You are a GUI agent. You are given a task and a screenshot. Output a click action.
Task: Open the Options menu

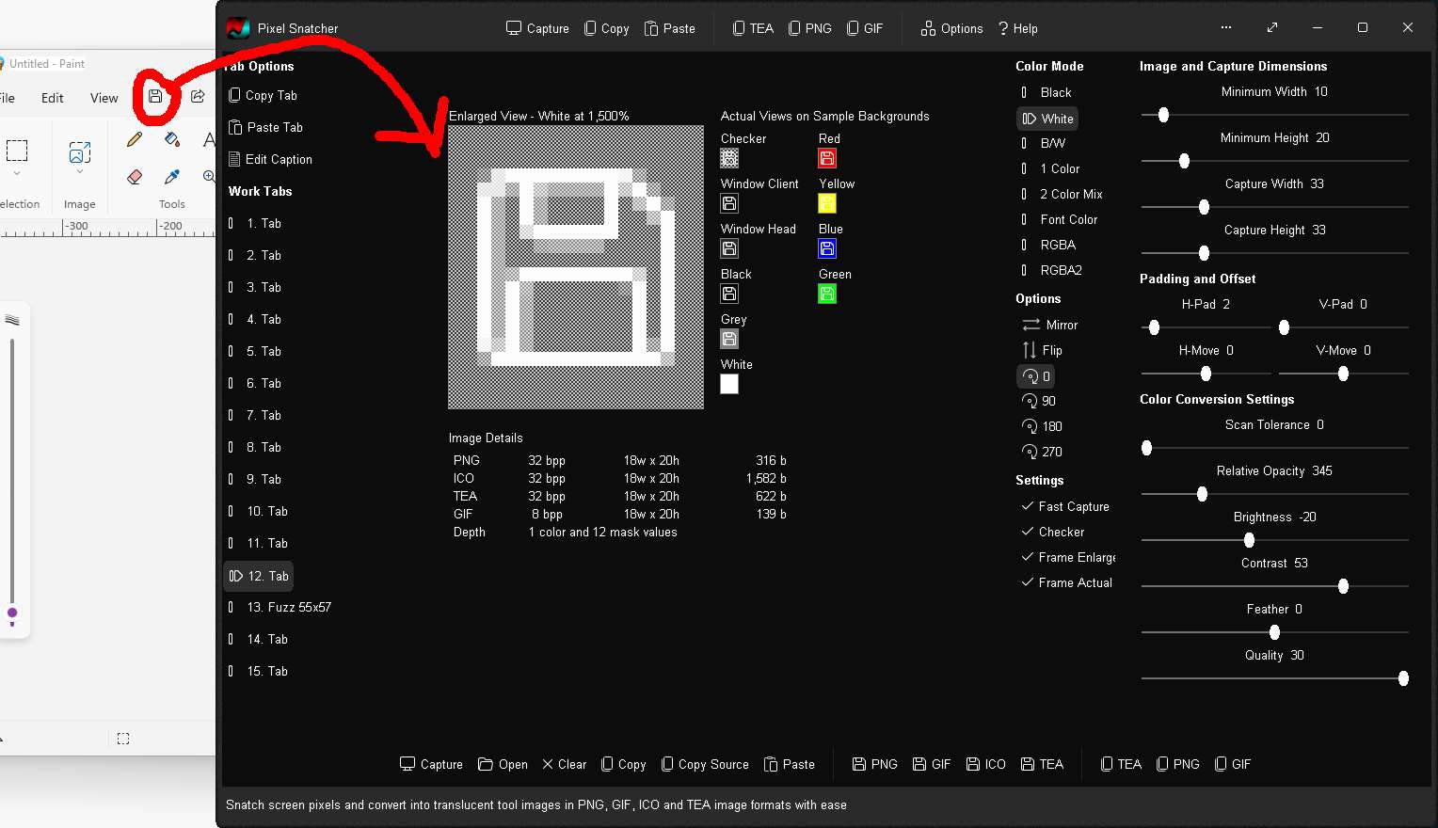pyautogui.click(x=951, y=28)
